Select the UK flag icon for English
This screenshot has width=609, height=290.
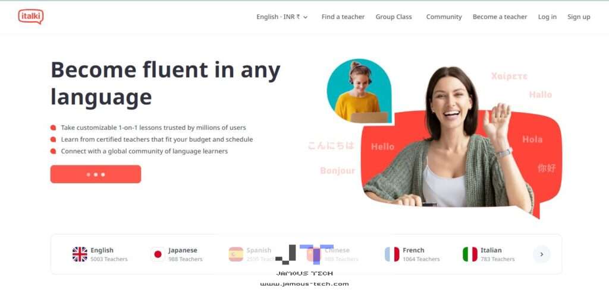tap(80, 254)
